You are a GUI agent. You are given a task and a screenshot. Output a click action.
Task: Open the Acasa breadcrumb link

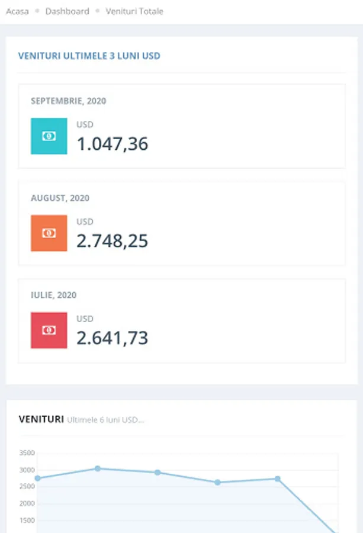pos(17,11)
